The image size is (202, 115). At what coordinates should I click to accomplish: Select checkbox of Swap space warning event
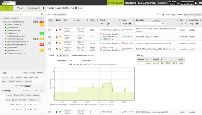coord(50,43)
